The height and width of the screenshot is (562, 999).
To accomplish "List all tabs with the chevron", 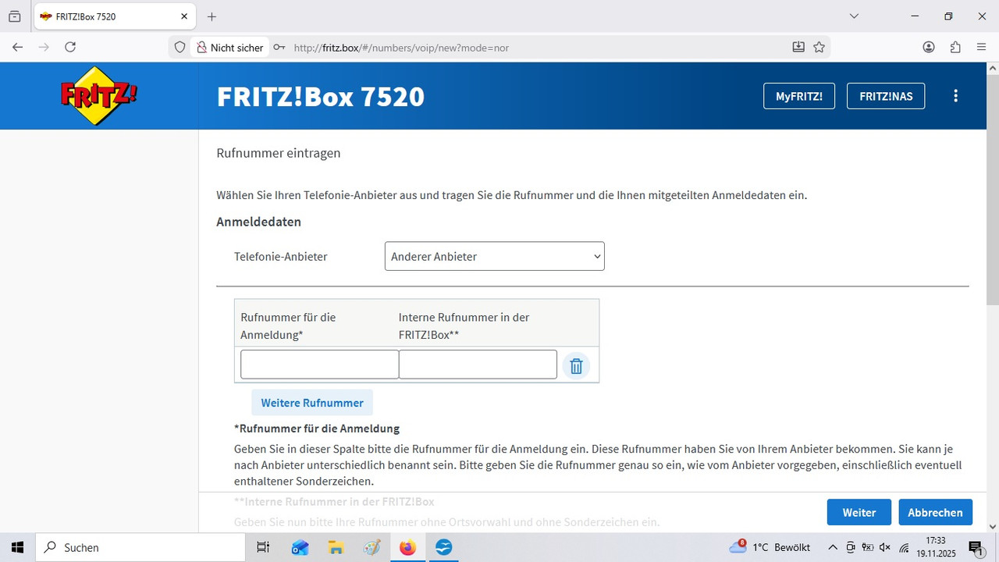I will click(x=855, y=16).
